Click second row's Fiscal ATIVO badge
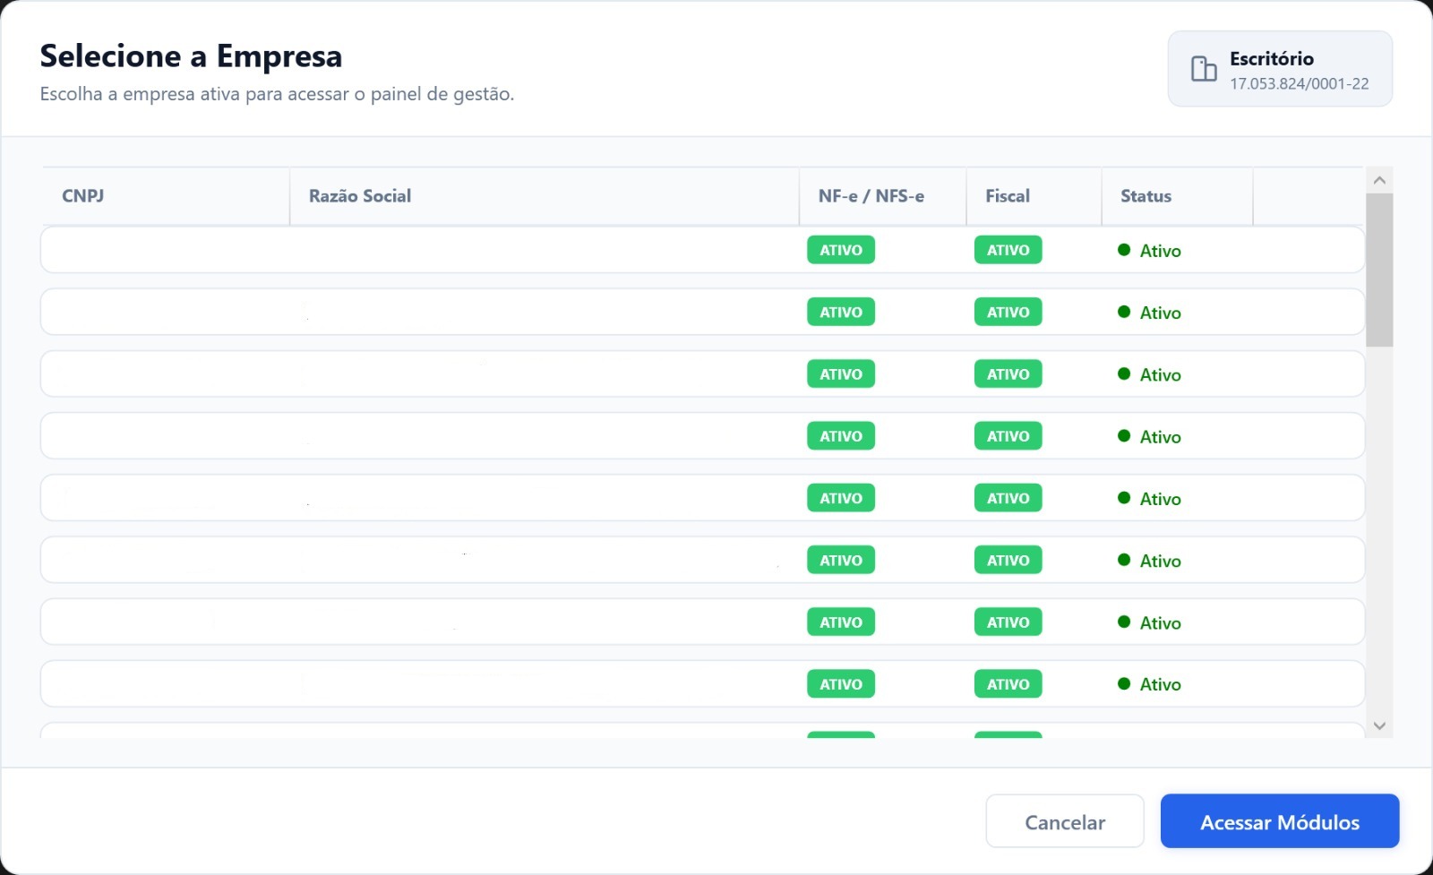The height and width of the screenshot is (875, 1433). [1008, 312]
